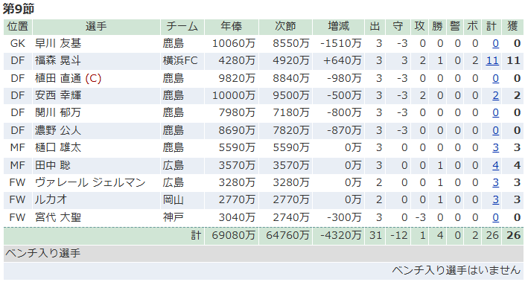Click ベンチ入り選手はいません message
Image resolution: width=525 pixels, height=282 pixels.
(x=456, y=270)
